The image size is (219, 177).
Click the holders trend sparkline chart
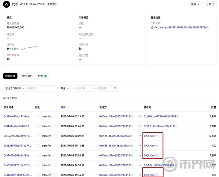point(29,48)
